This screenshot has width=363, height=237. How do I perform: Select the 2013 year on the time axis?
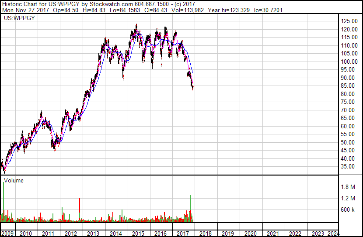[93, 234]
